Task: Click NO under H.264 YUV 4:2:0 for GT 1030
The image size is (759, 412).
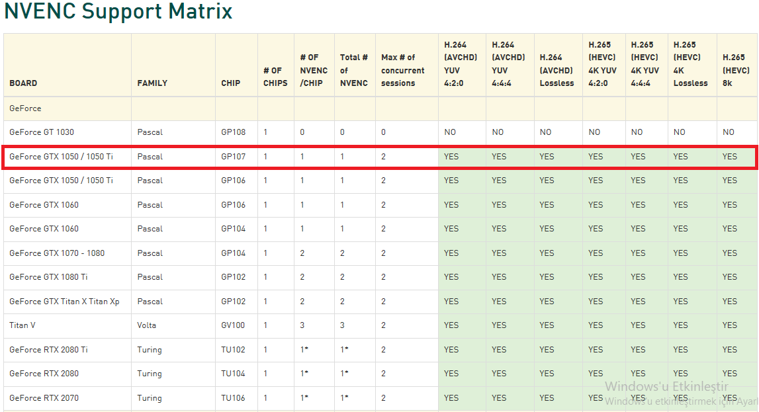Action: click(450, 132)
